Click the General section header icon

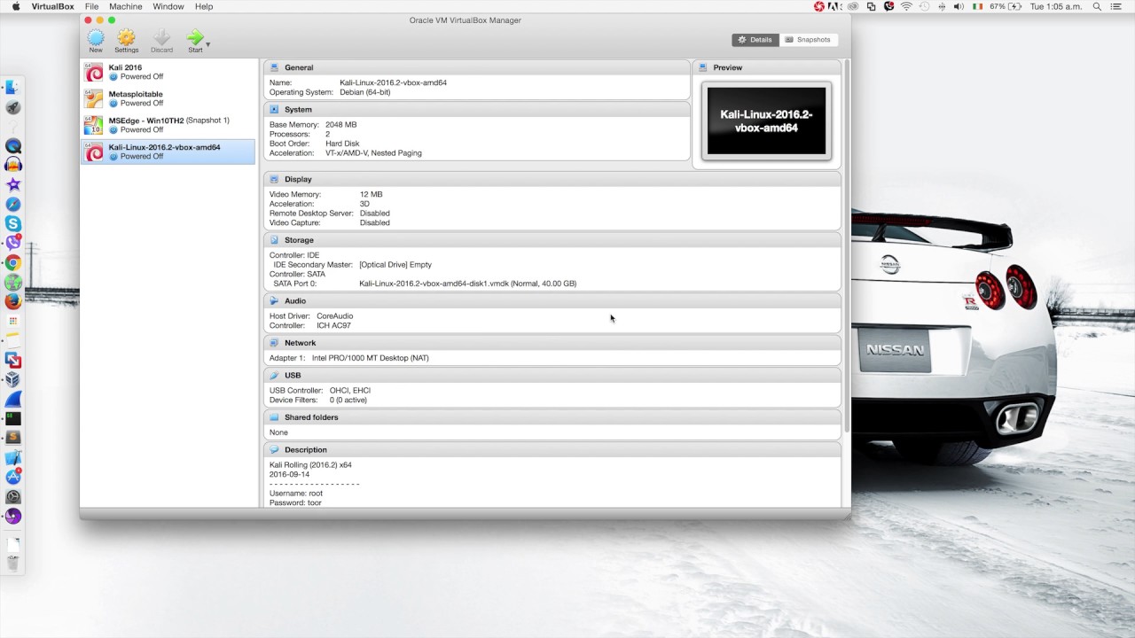tap(274, 67)
